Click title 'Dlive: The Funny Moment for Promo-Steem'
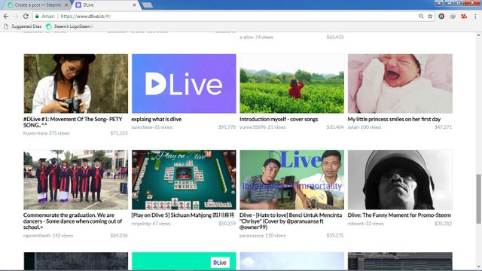 pyautogui.click(x=399, y=215)
